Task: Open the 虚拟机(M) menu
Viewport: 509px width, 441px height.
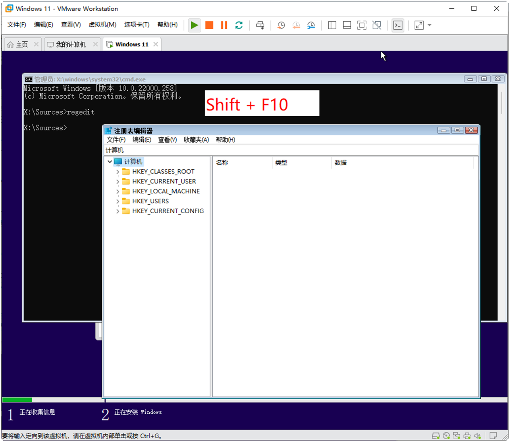Action: point(102,25)
